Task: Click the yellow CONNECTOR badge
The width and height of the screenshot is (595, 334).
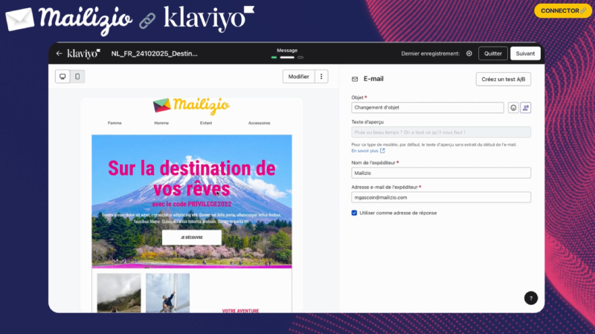Action: point(563,10)
